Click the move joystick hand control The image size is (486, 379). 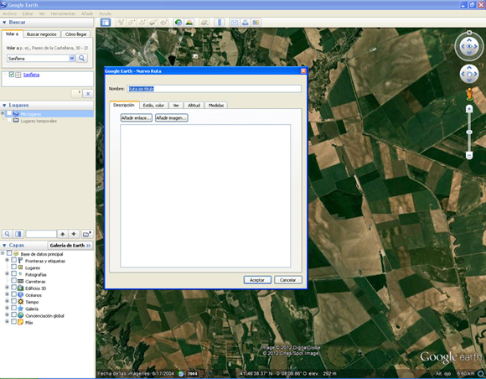tap(469, 74)
